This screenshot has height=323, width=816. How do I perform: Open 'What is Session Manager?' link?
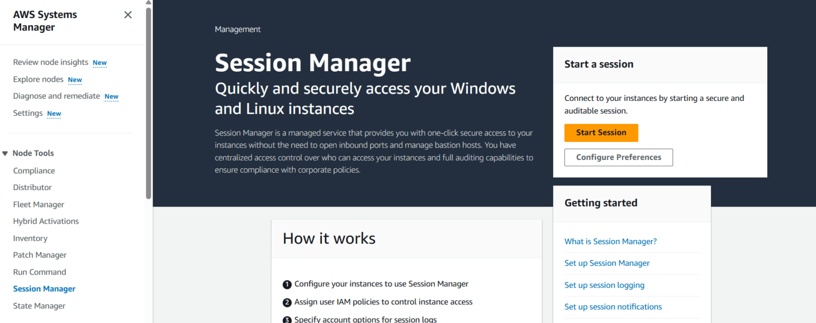point(610,241)
